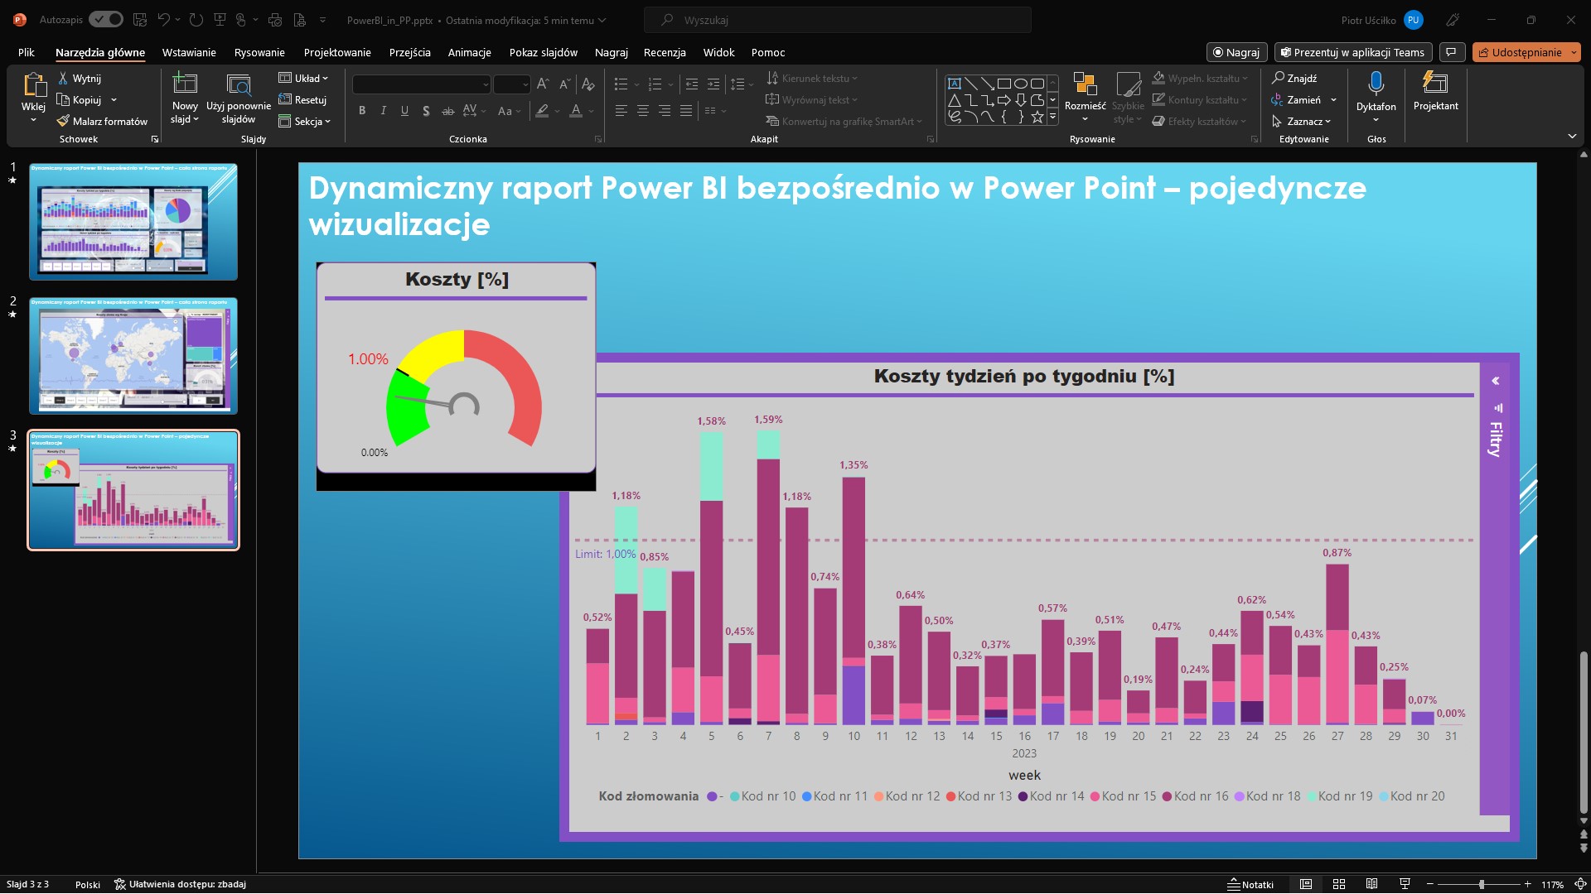Click the bullets list icon
The height and width of the screenshot is (894, 1591).
(621, 84)
